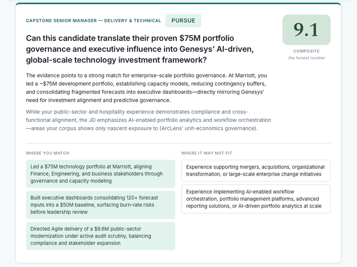
Task: Select the Marriott $75M technology portfolio match card
Action: pos(100,174)
